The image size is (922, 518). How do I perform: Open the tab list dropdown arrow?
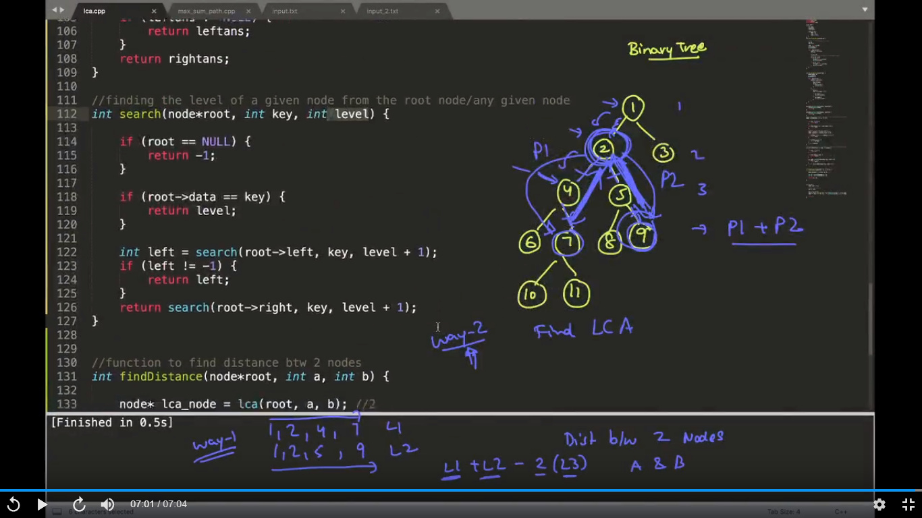pyautogui.click(x=865, y=10)
